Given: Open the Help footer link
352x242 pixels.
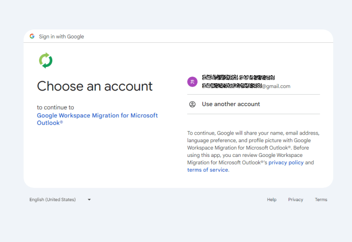Looking at the screenshot, I should tap(272, 199).
